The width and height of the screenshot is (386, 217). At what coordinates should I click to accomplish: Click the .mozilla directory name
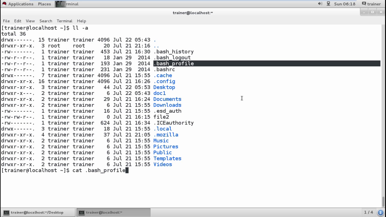(166, 135)
